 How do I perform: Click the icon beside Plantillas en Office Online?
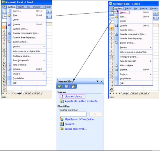pos(62,119)
